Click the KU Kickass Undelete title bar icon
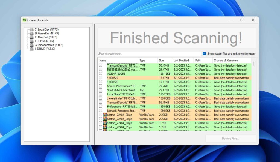Image resolution: width=280 pixels, height=162 pixels. click(x=24, y=20)
